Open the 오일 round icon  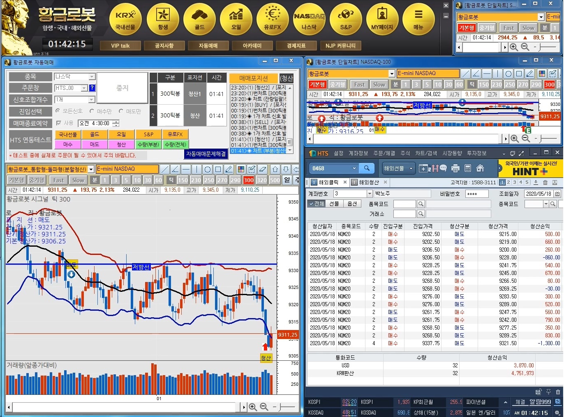[x=236, y=20]
